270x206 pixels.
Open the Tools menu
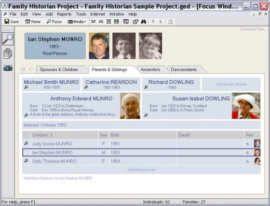[81, 14]
